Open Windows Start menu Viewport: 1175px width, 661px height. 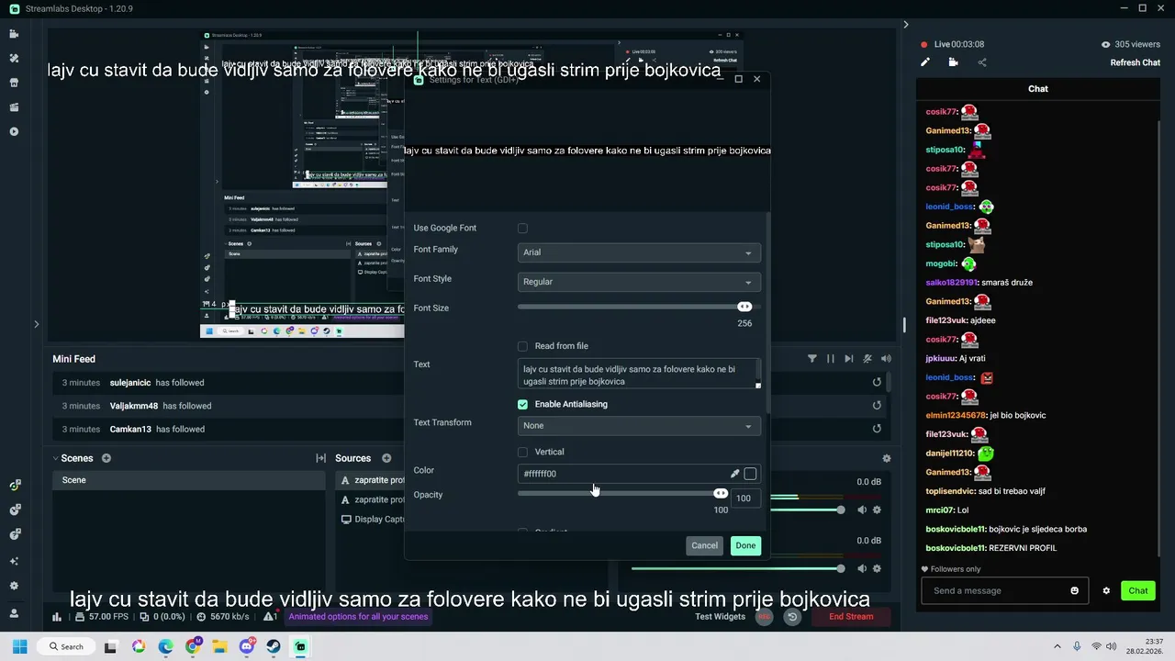pos(19,646)
